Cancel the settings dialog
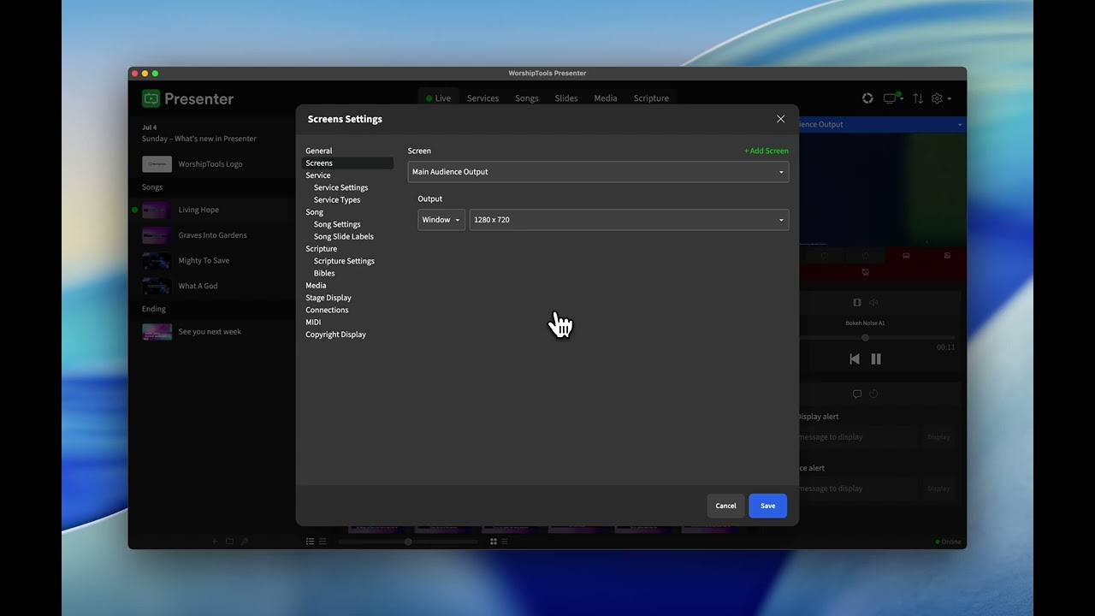This screenshot has height=616, width=1095. 725,506
